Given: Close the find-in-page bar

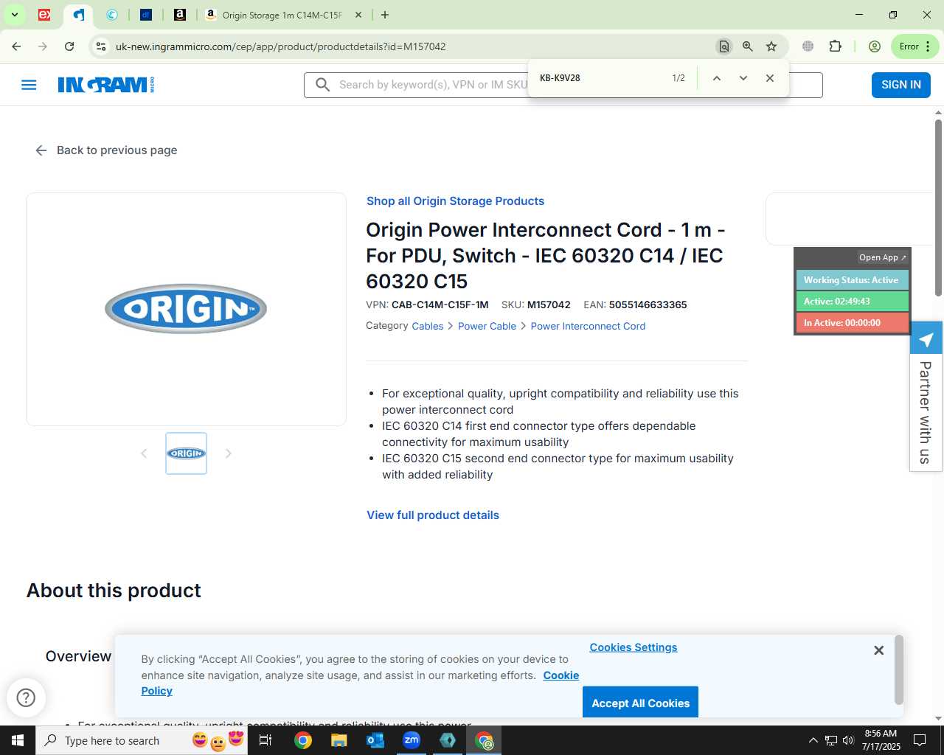Looking at the screenshot, I should click(x=769, y=78).
